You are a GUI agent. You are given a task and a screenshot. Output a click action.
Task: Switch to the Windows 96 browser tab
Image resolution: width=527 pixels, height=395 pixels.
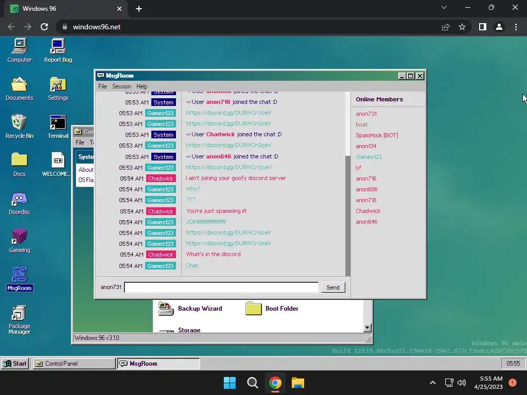66,9
